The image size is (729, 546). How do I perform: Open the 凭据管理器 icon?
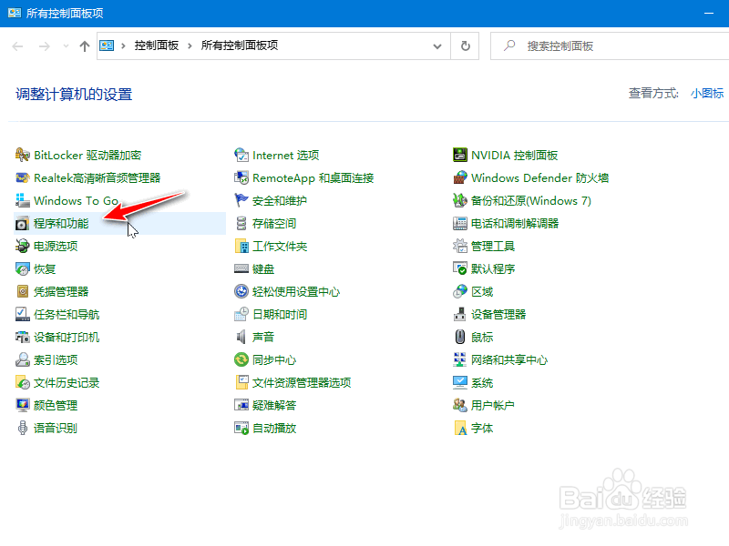click(22, 291)
